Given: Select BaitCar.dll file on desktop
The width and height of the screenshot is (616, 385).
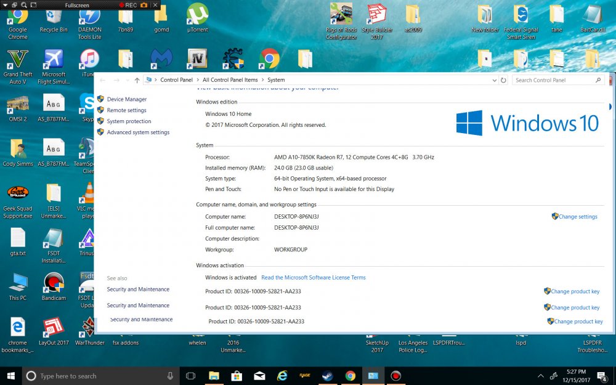Looking at the screenshot, I should 593,19.
